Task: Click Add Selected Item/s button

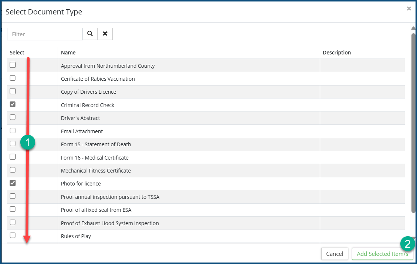Action: coord(382,254)
